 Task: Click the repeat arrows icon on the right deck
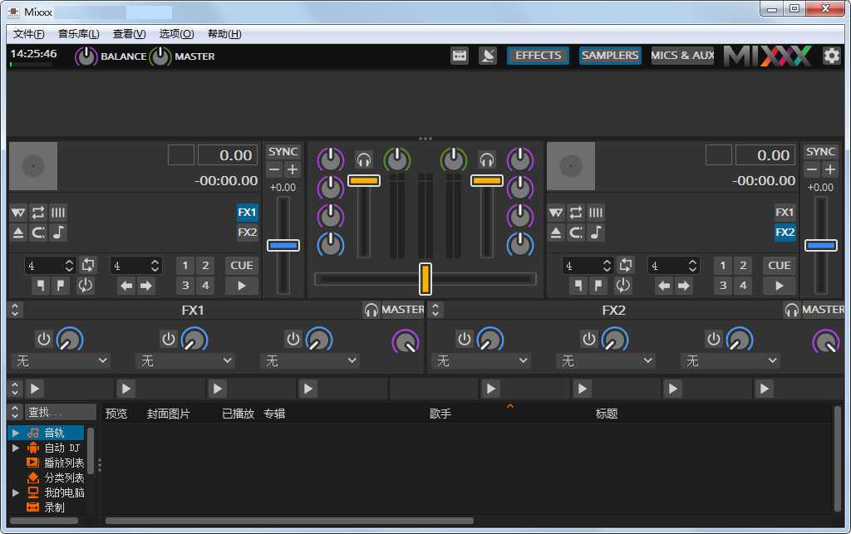(576, 212)
